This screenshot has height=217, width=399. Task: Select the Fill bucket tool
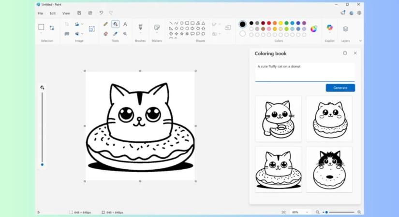(x=115, y=24)
